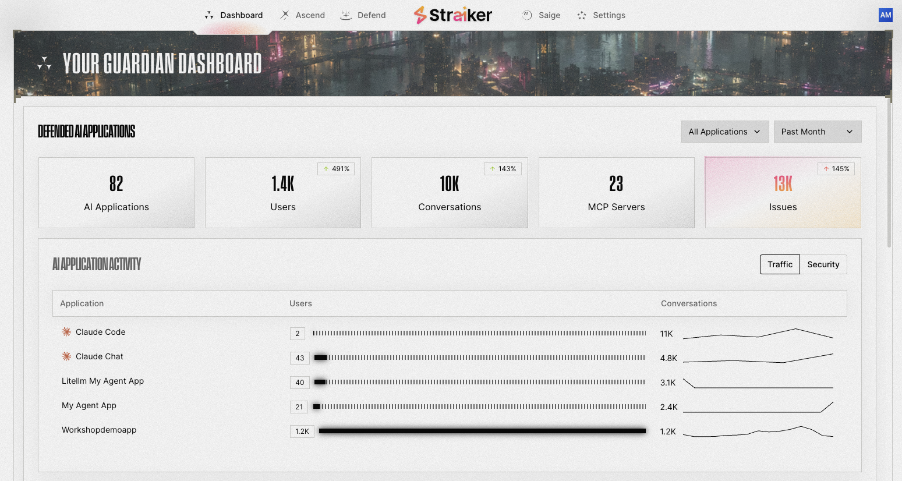Click the Ascend nav icon
Screen dimensions: 902x481
(284, 15)
